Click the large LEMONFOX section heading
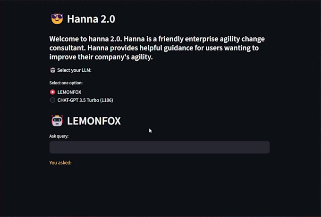This screenshot has height=217, width=321. 94,121
